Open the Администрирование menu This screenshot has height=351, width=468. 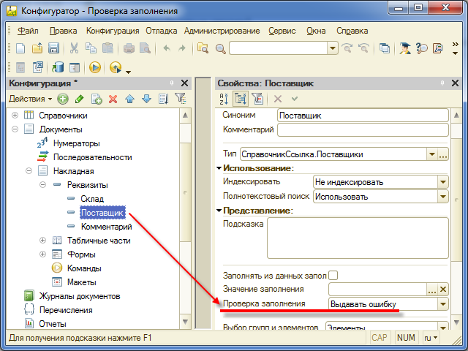(222, 31)
